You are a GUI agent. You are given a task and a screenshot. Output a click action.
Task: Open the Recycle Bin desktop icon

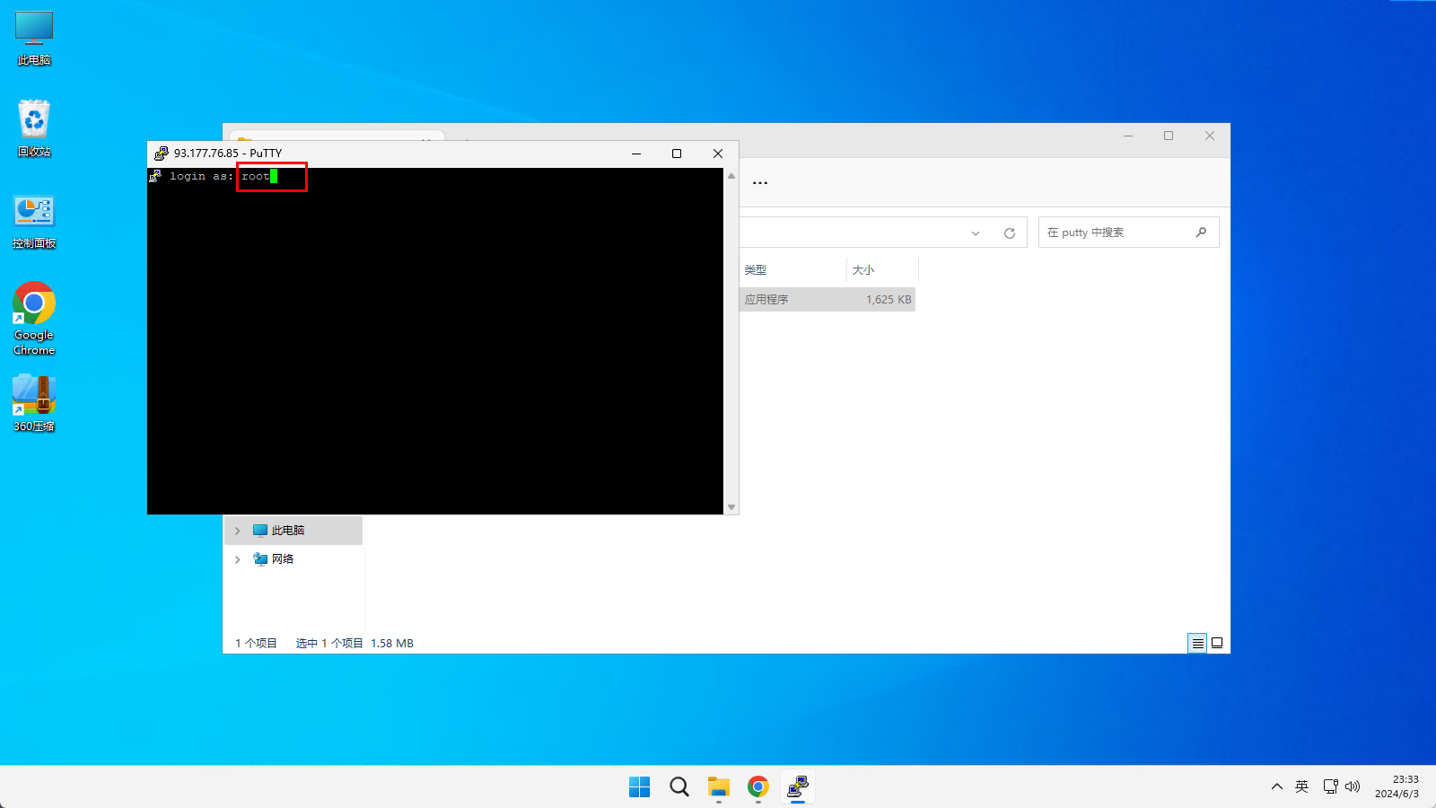pos(34,128)
